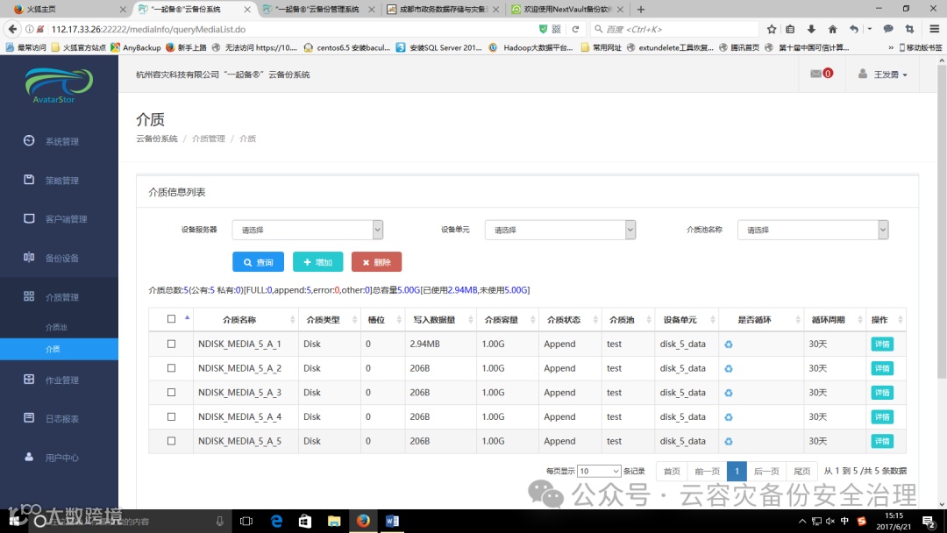Check the box for NDISK_MEDIA_5_A_1

pyautogui.click(x=172, y=344)
